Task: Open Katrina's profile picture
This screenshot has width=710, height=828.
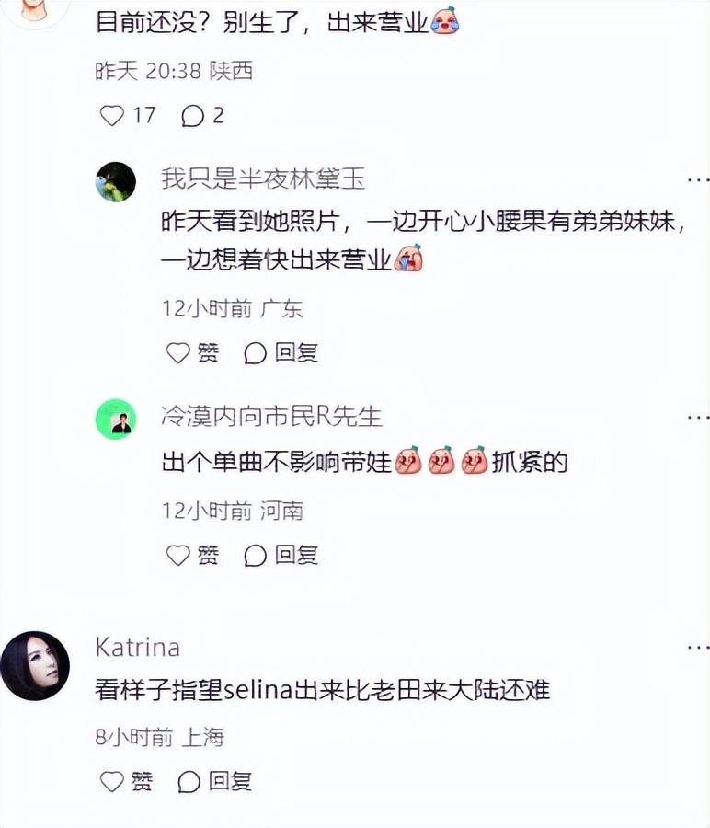Action: (35, 665)
